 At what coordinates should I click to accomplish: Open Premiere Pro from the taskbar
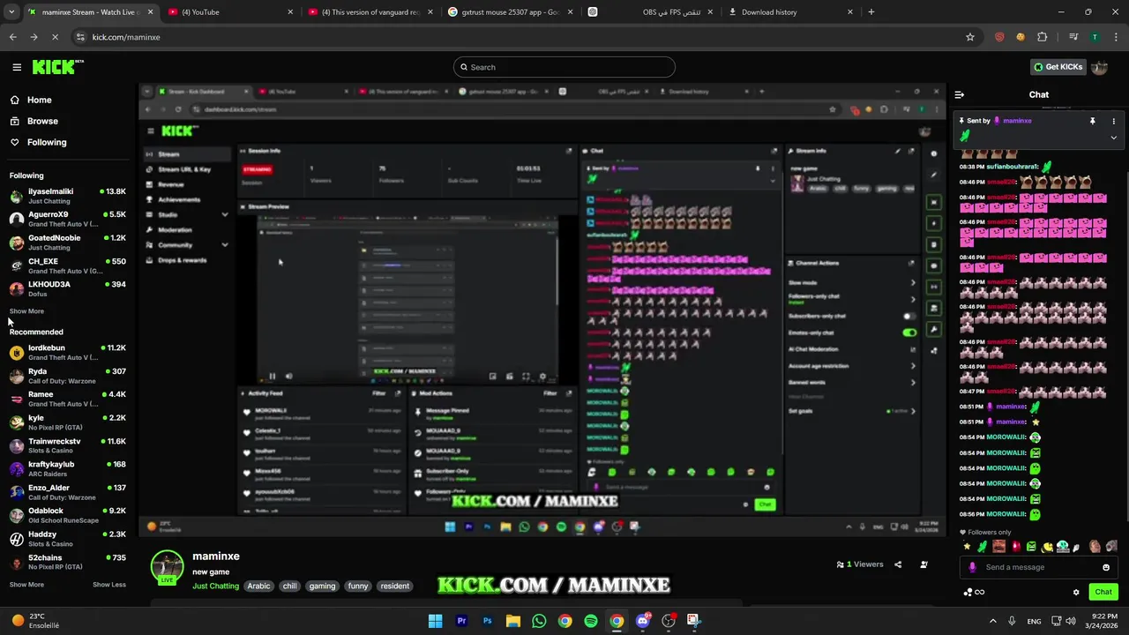point(461,621)
